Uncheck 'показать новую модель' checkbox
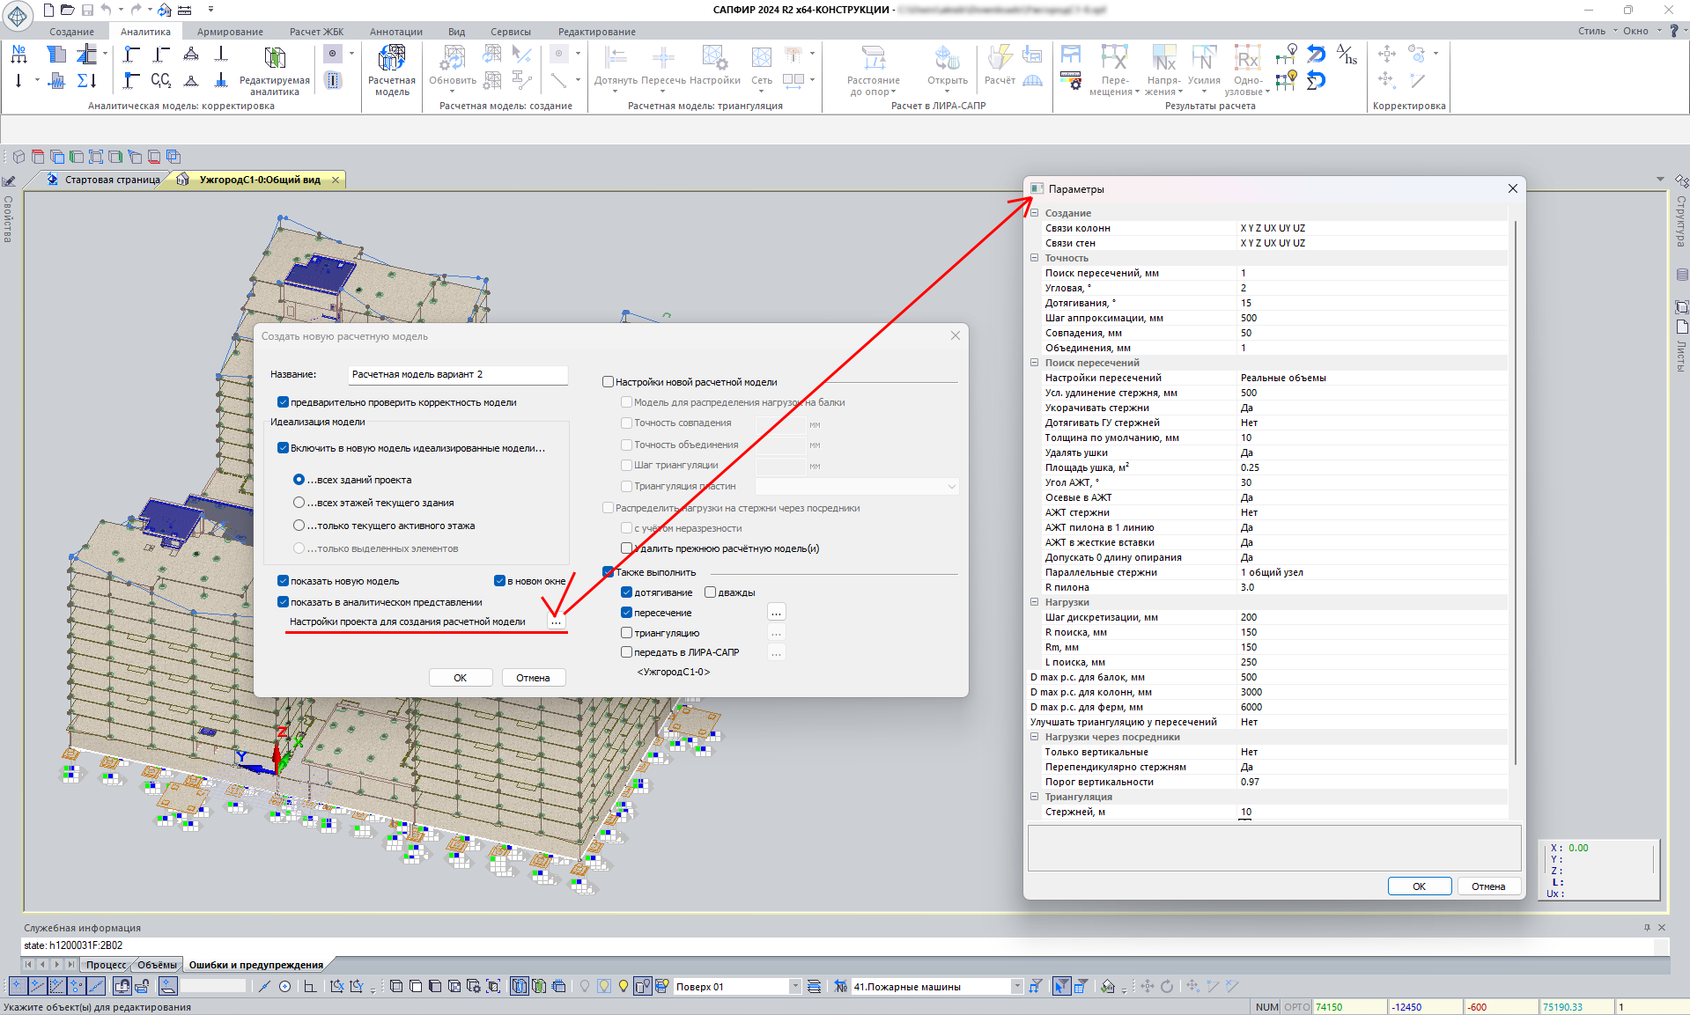1690x1015 pixels. click(x=284, y=581)
